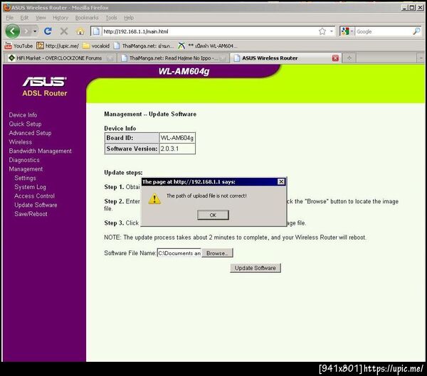Open Update Software under Management

pos(36,205)
